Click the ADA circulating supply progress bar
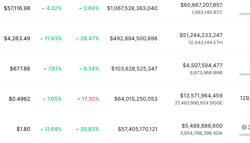 tap(244, 135)
